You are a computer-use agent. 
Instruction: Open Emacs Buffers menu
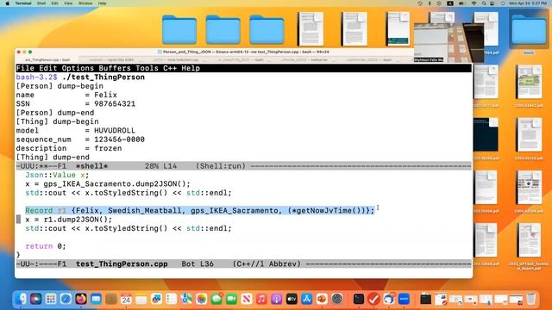tap(115, 68)
